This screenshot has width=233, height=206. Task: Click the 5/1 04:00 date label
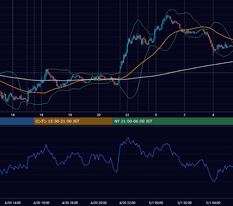click(x=213, y=203)
